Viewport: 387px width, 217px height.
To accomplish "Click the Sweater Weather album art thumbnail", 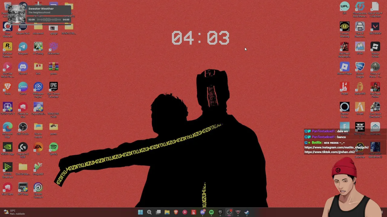I will click(x=17, y=14).
